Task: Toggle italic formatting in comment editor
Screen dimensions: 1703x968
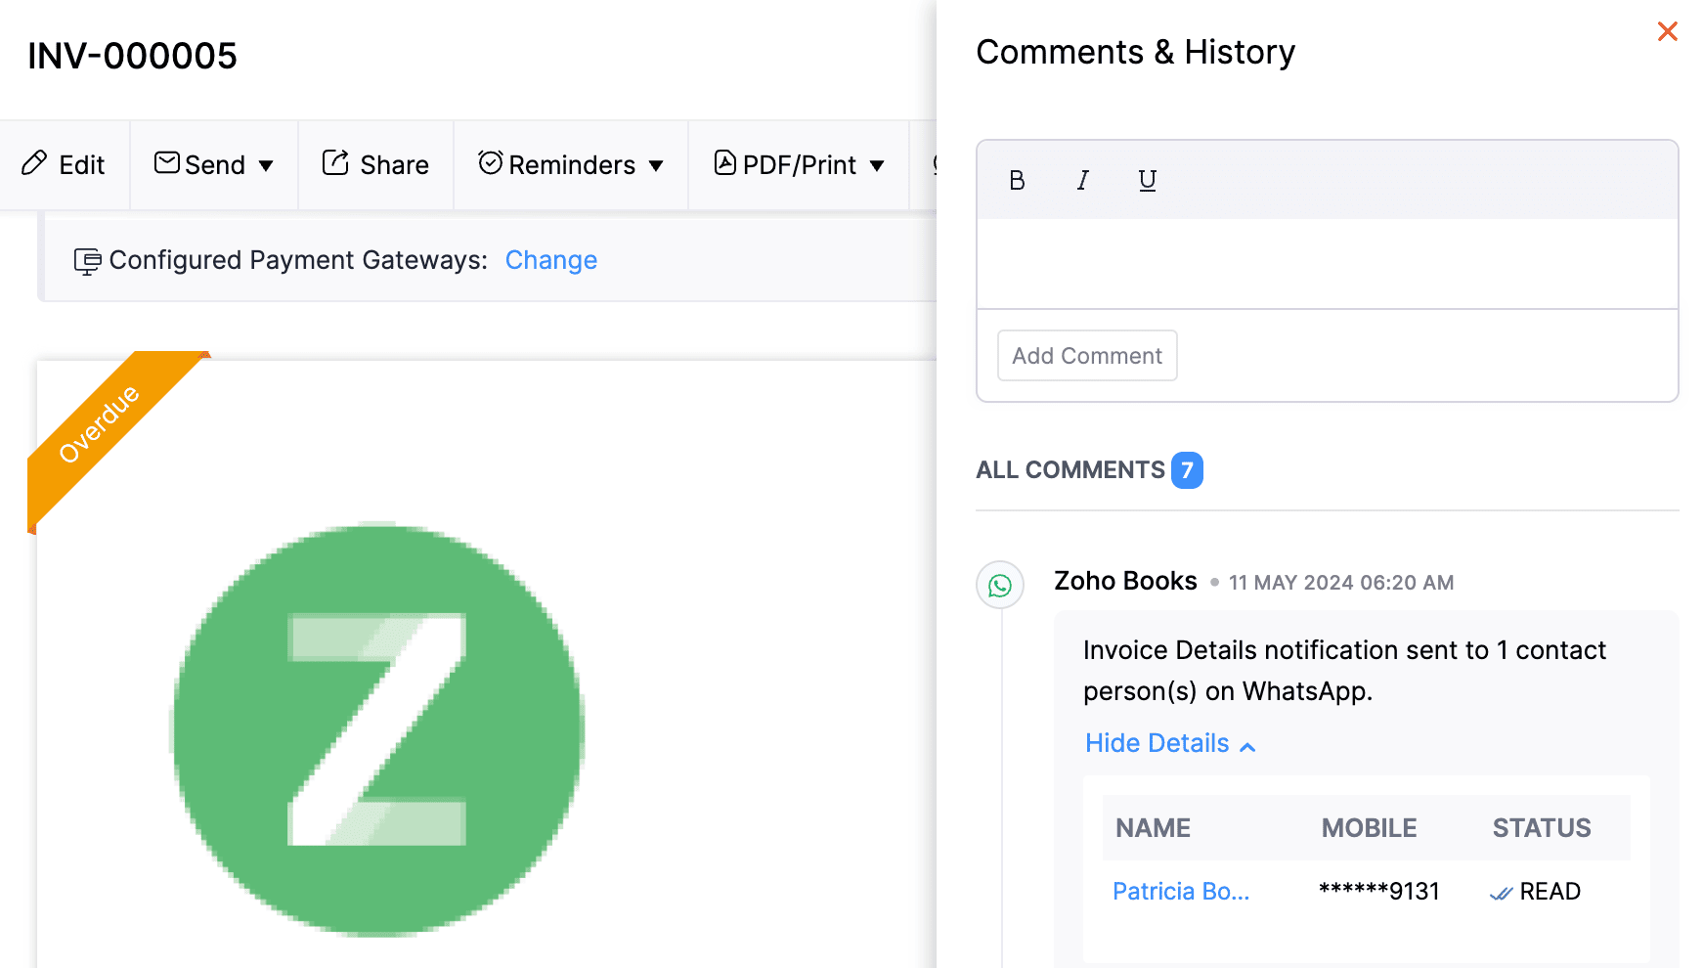Action: (1082, 181)
